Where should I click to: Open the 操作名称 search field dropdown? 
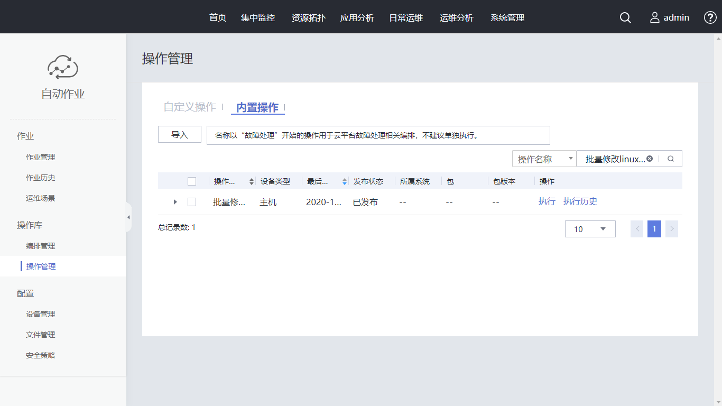point(544,159)
